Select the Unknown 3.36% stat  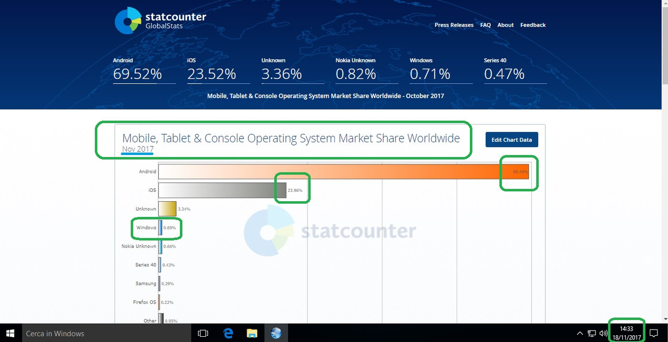(292, 70)
